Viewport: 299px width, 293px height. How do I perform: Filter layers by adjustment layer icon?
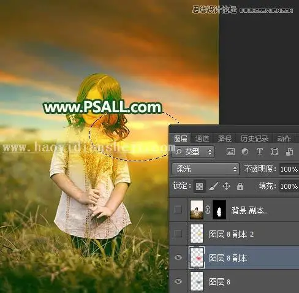coord(245,151)
